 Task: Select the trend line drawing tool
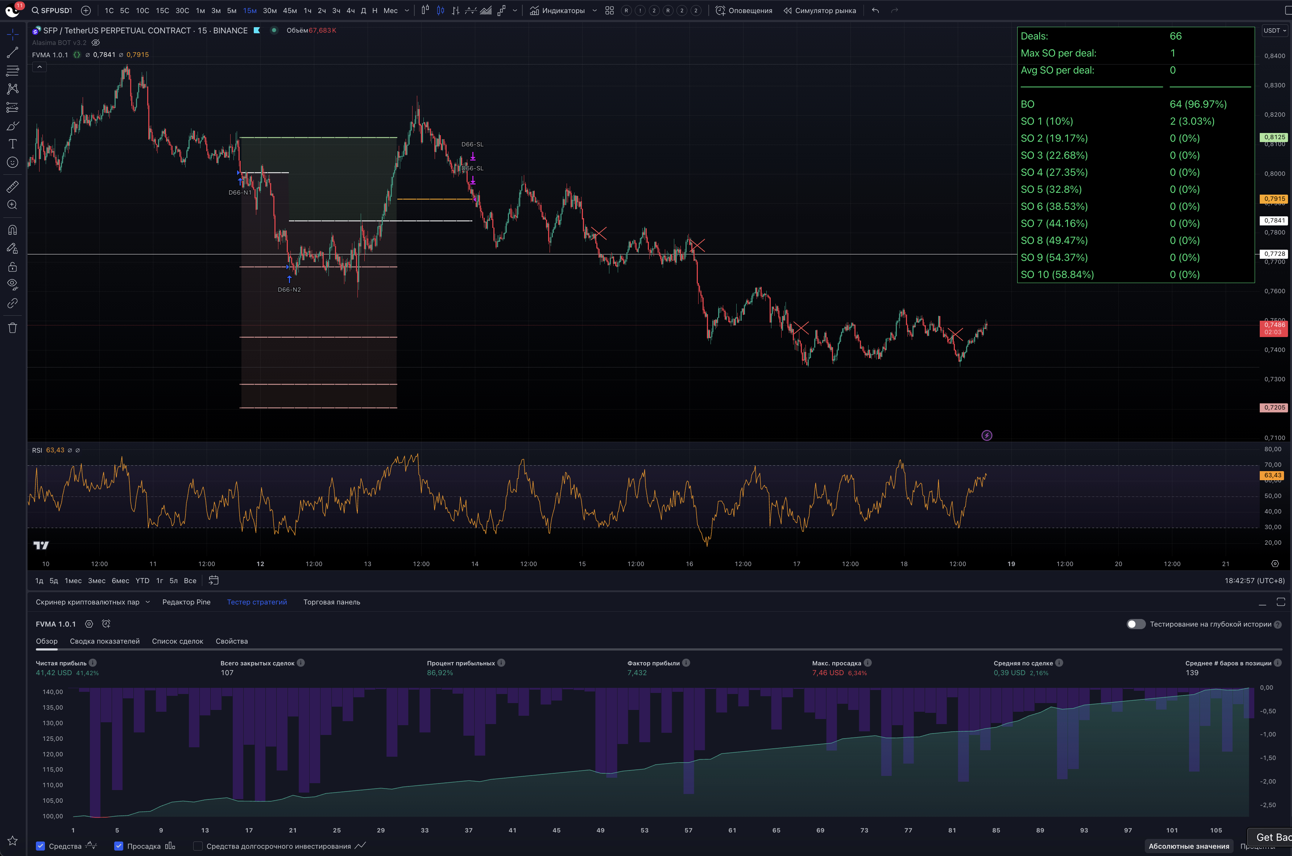coord(12,53)
